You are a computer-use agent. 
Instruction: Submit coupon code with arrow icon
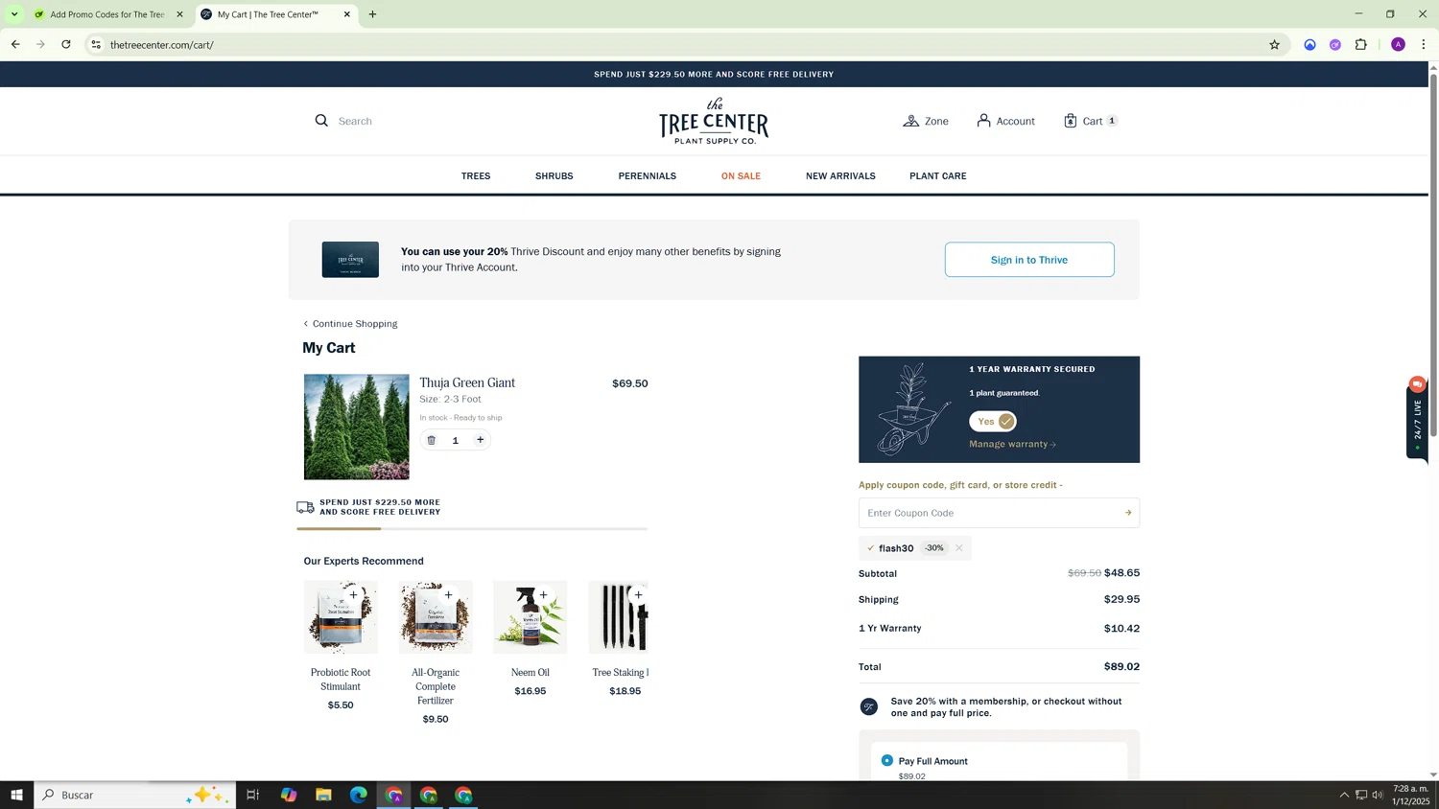tap(1128, 513)
